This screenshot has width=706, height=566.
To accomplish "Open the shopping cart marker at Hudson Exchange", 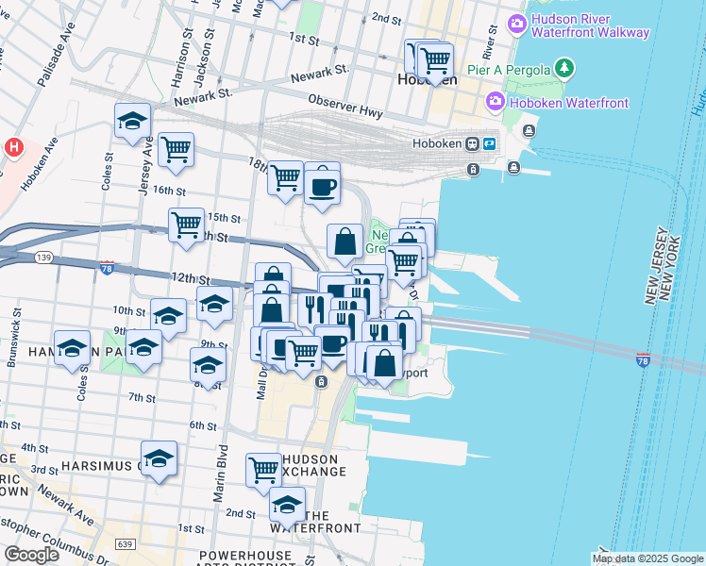I will click(264, 474).
